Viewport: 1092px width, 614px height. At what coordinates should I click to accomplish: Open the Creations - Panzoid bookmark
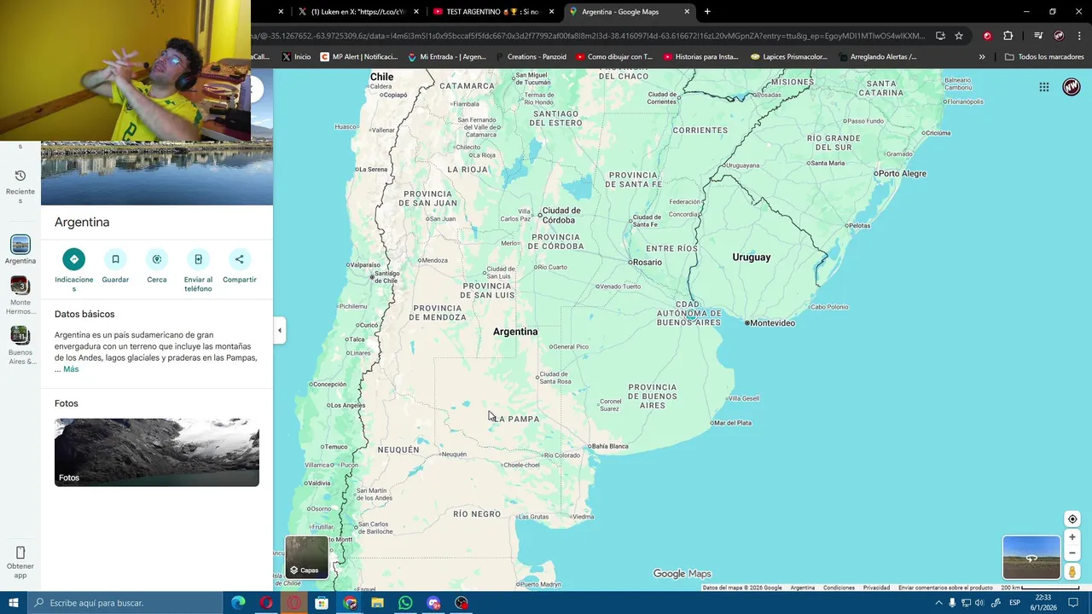[531, 57]
